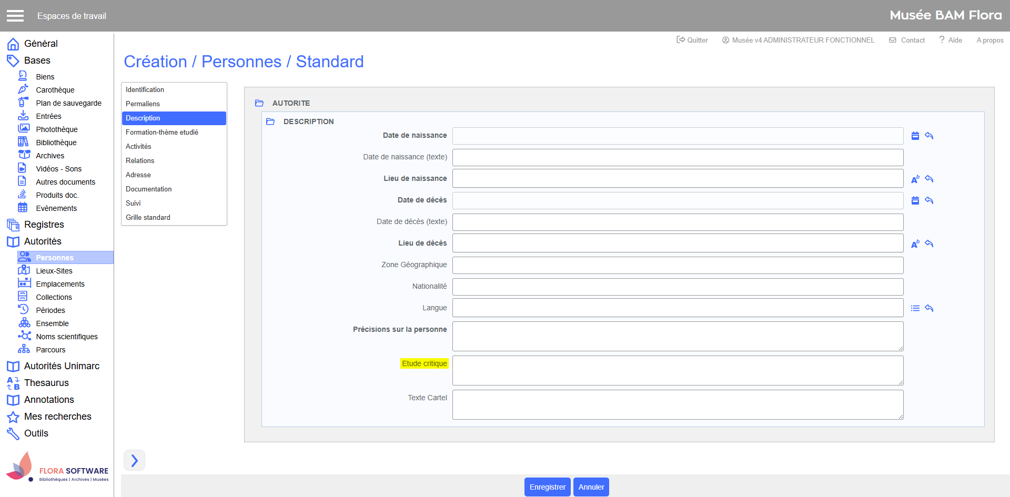This screenshot has width=1010, height=497.
Task: Switch to the Identification tab
Action: tap(145, 90)
